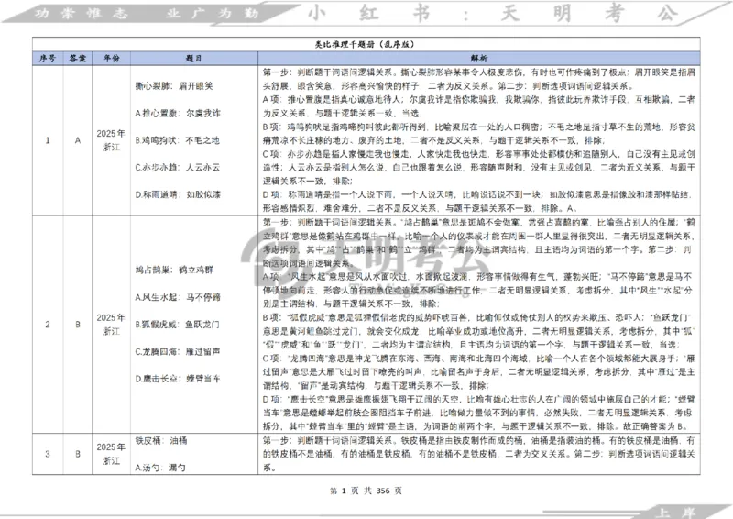Click header text 小红书：天明考公
Viewport: 733px width, 519px height.
coord(494,13)
